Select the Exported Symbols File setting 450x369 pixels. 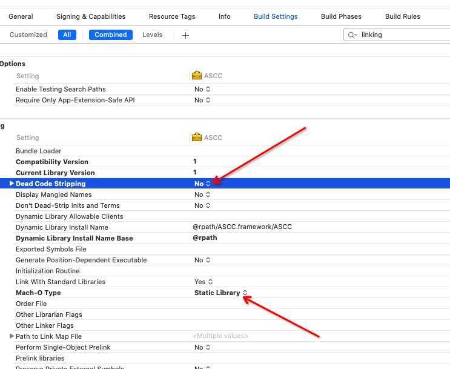click(51, 249)
